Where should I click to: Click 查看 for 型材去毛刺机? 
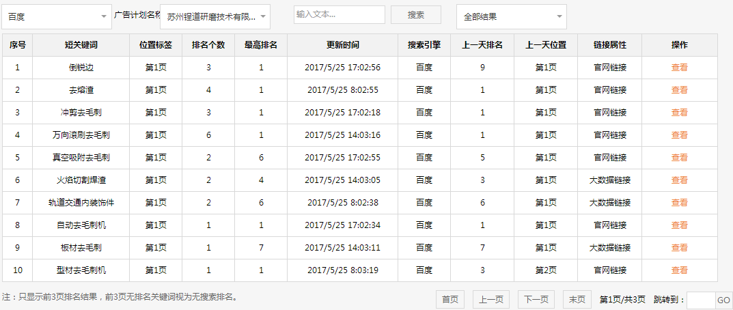click(679, 270)
